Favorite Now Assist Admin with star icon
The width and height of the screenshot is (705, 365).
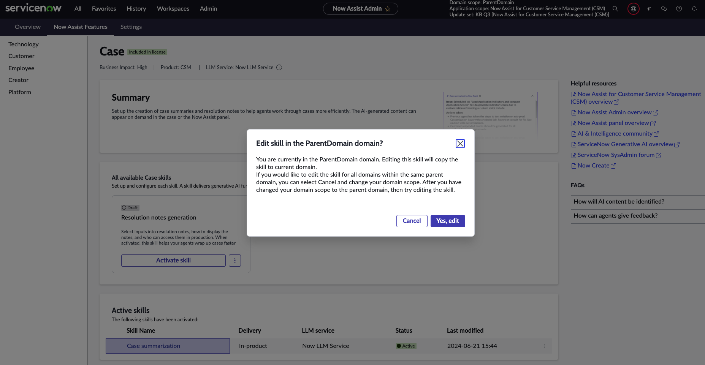(x=388, y=9)
